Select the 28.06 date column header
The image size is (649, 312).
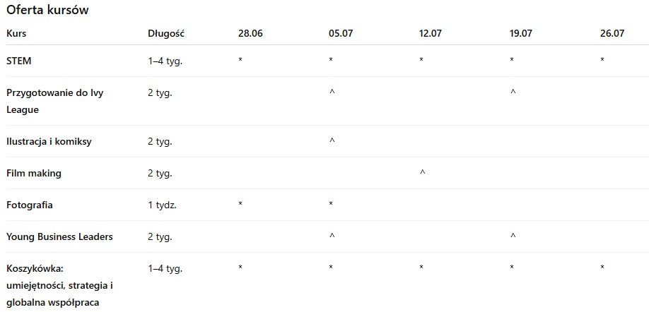click(250, 33)
